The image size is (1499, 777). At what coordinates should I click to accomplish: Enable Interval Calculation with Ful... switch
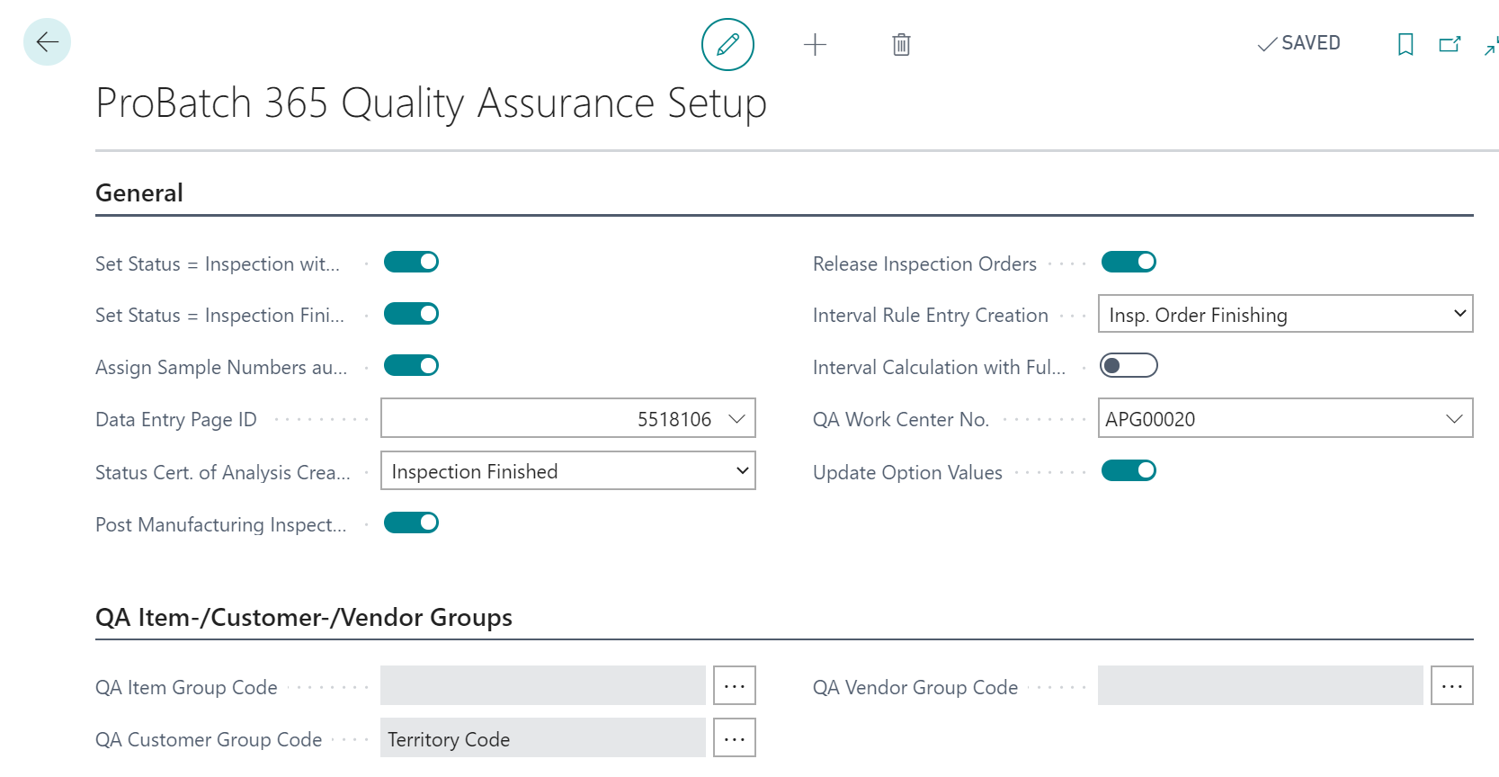pyautogui.click(x=1129, y=366)
